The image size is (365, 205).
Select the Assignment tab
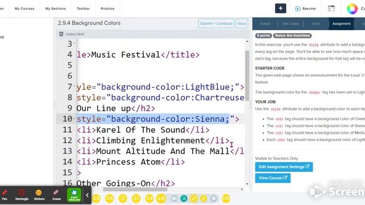click(x=341, y=24)
